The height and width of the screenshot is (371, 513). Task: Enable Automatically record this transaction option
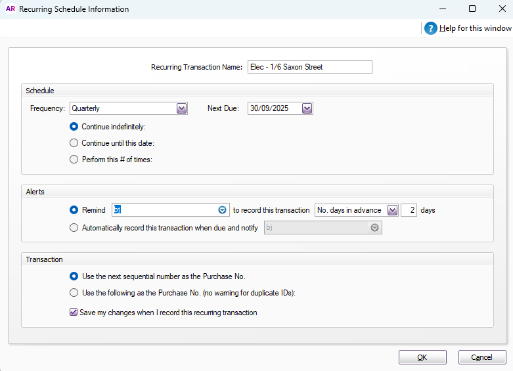click(74, 228)
